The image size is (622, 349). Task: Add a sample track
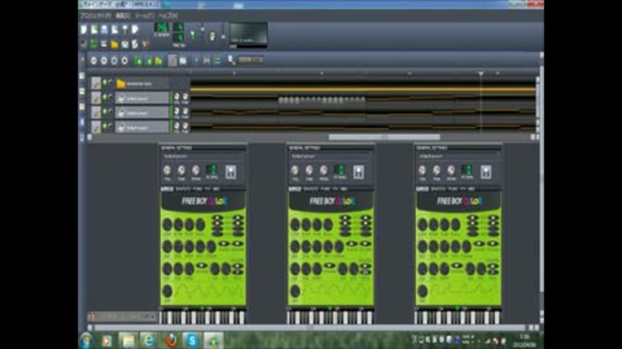[149, 61]
